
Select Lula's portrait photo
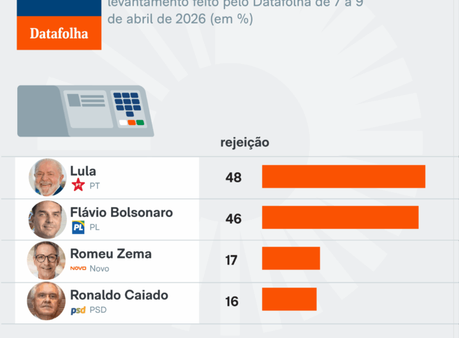(x=47, y=177)
